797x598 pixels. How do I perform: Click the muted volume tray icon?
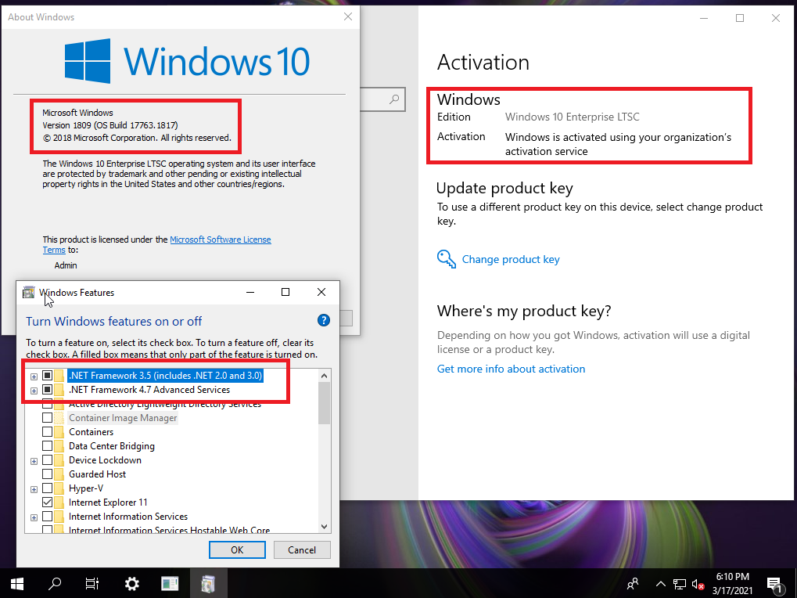698,584
